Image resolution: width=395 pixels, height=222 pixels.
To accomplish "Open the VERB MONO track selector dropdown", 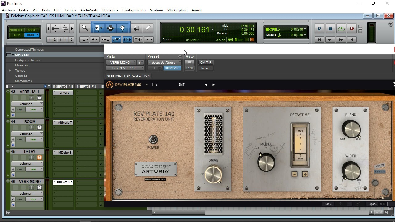I will click(x=121, y=62).
